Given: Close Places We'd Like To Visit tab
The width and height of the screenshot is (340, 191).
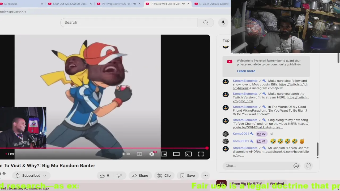Looking at the screenshot, I should (188, 4).
